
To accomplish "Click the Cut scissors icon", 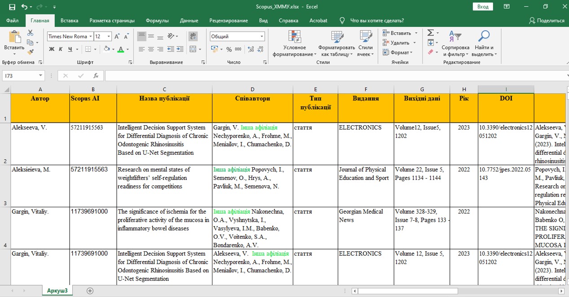I will [30, 33].
